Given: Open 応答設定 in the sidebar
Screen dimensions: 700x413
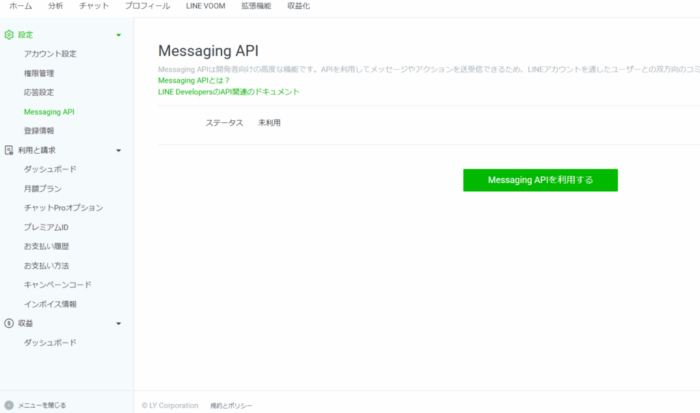Looking at the screenshot, I should click(x=39, y=92).
